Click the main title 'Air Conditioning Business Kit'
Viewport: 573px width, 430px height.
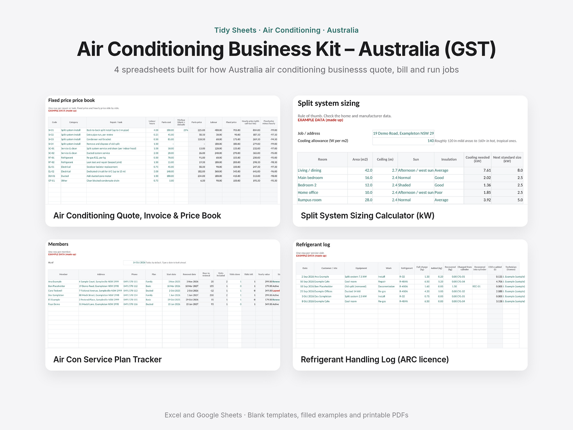(x=209, y=49)
